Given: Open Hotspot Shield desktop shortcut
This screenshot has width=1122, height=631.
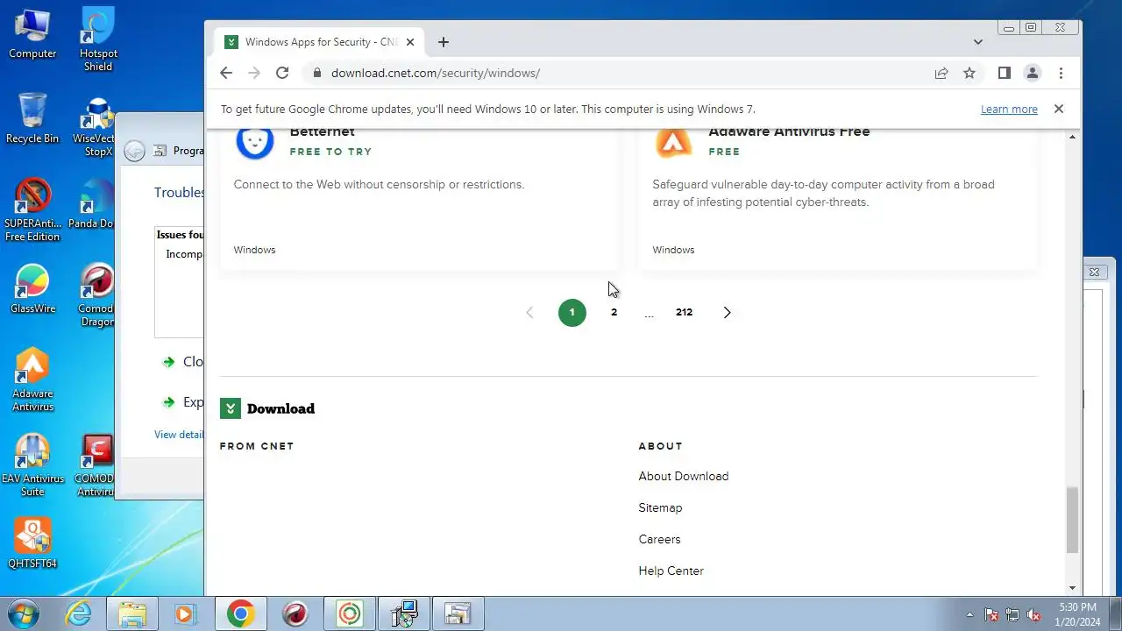Looking at the screenshot, I should click(x=98, y=39).
